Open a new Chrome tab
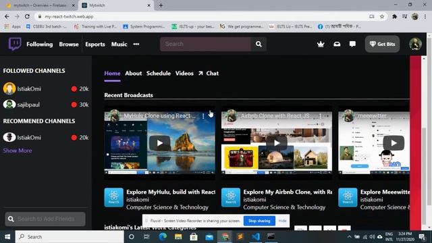The width and height of the screenshot is (432, 243). [x=161, y=5]
